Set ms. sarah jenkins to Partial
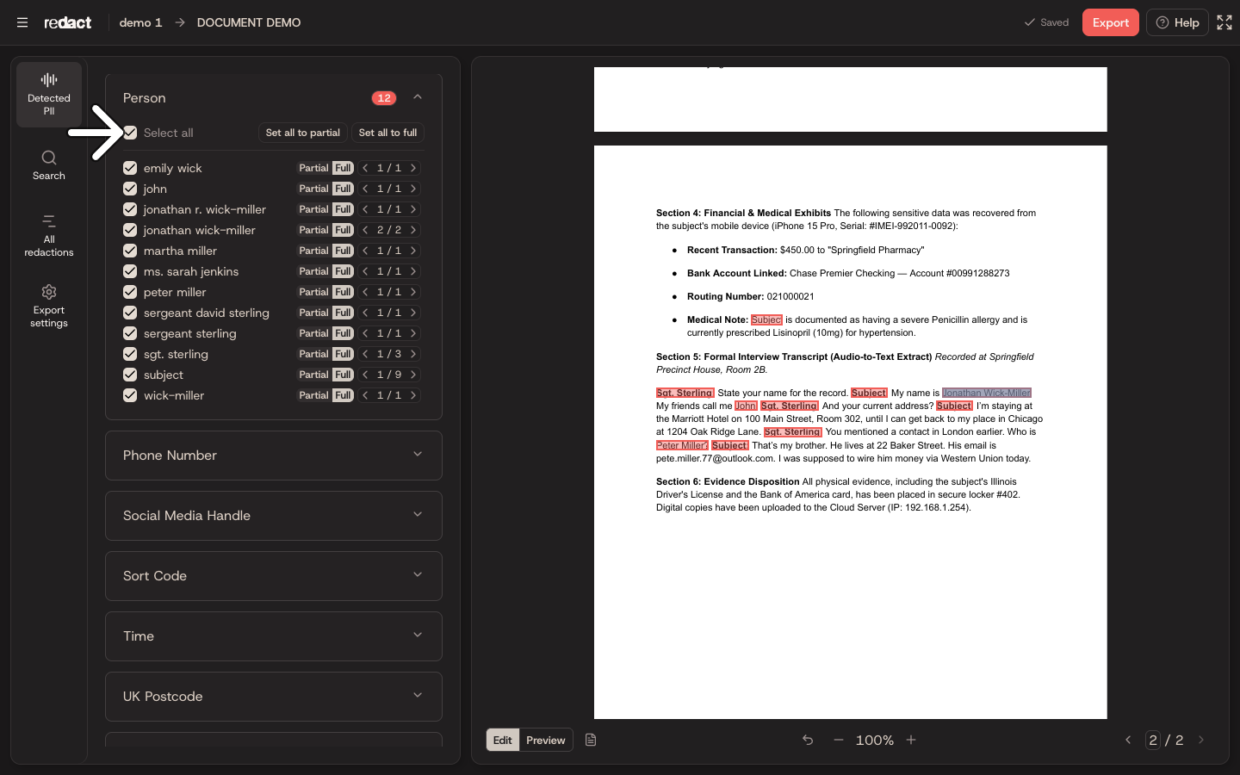This screenshot has height=775, width=1240. click(x=313, y=271)
